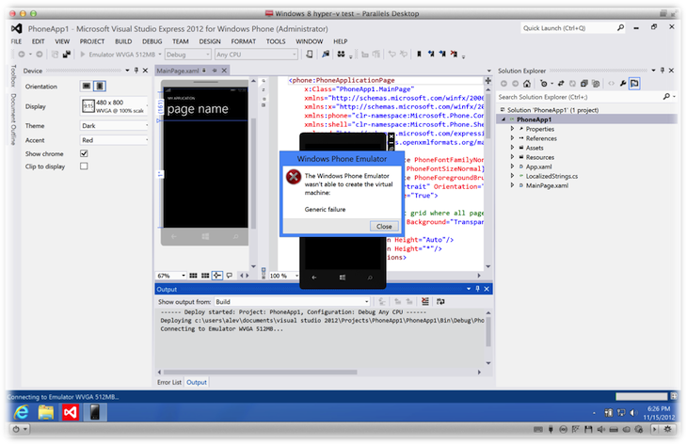
Task: Click the Collapse All icon in Solution Explorer
Action: click(x=583, y=83)
